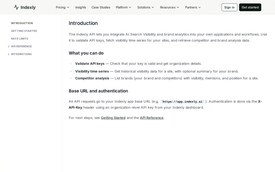Viewport: 275px width, 172px height.
Task: Follow the API Reference inline link
Action: pos(151,118)
